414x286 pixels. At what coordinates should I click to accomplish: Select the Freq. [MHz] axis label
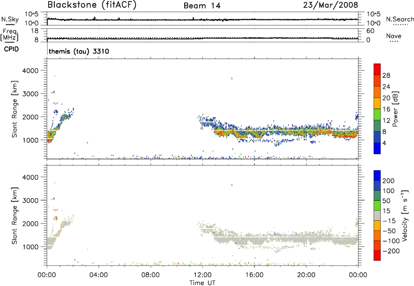click(x=10, y=35)
